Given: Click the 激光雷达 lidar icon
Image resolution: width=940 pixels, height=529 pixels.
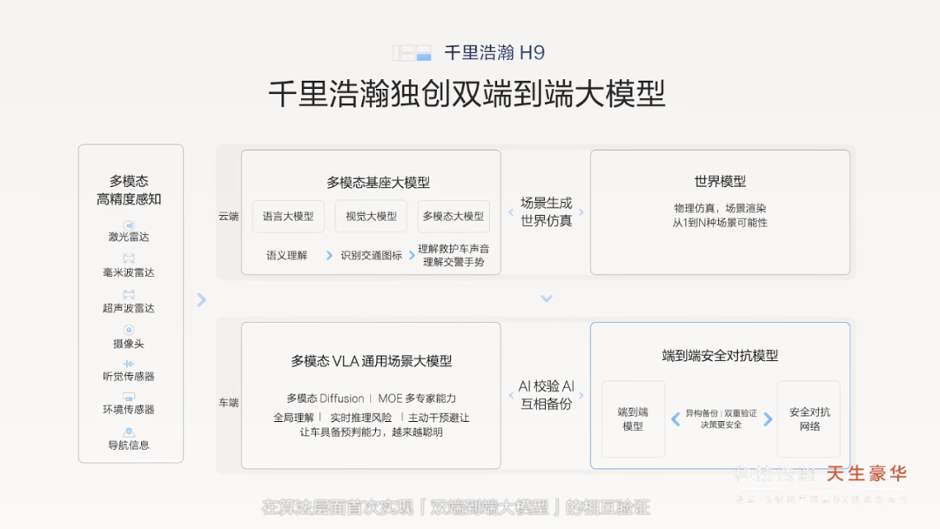Looking at the screenshot, I should point(128,225).
